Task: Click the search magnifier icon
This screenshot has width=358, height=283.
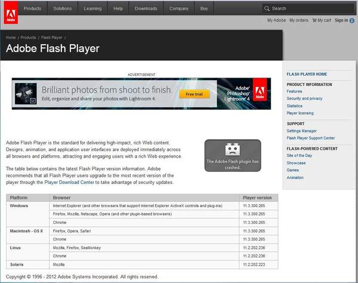Action: 267,8
